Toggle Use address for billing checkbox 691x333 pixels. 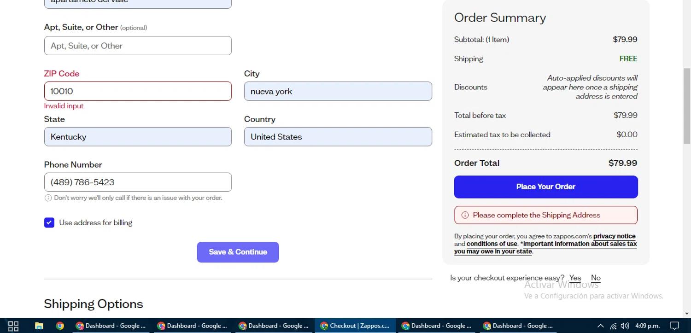click(49, 223)
